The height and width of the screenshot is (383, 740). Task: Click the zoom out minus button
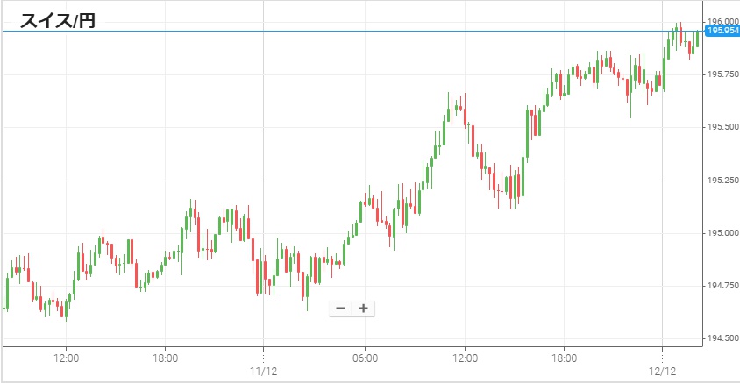click(x=340, y=309)
